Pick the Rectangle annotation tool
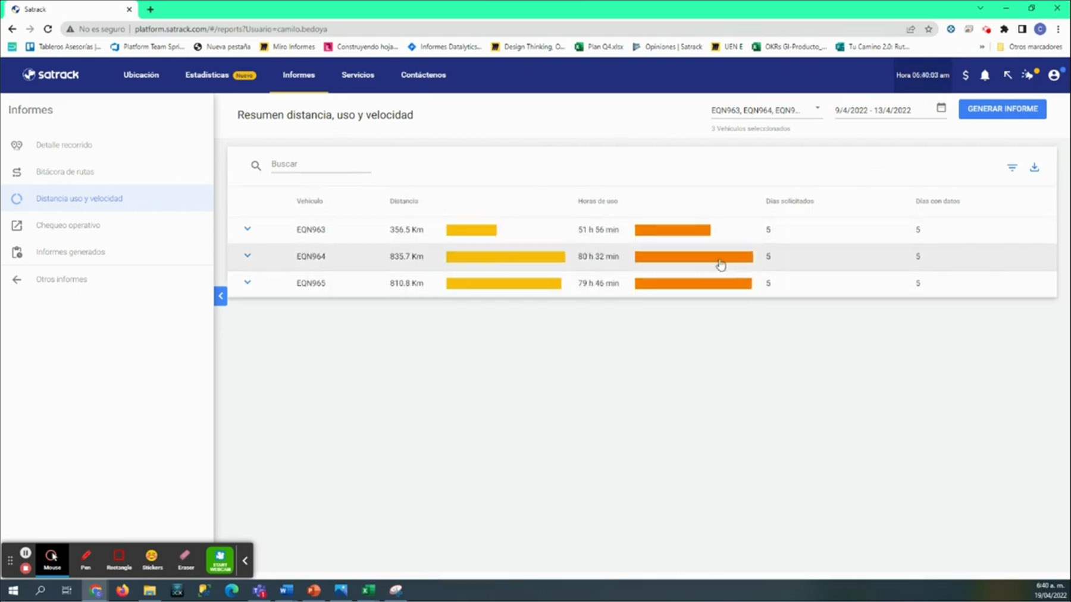Image resolution: width=1071 pixels, height=602 pixels. [x=119, y=559]
